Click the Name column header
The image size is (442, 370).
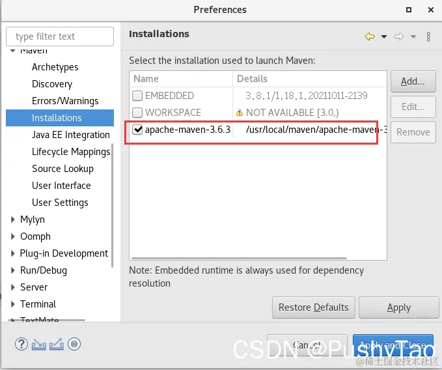(x=181, y=79)
